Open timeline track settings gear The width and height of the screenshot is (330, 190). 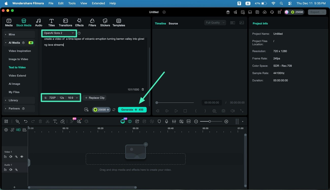pyautogui.click(x=6, y=130)
